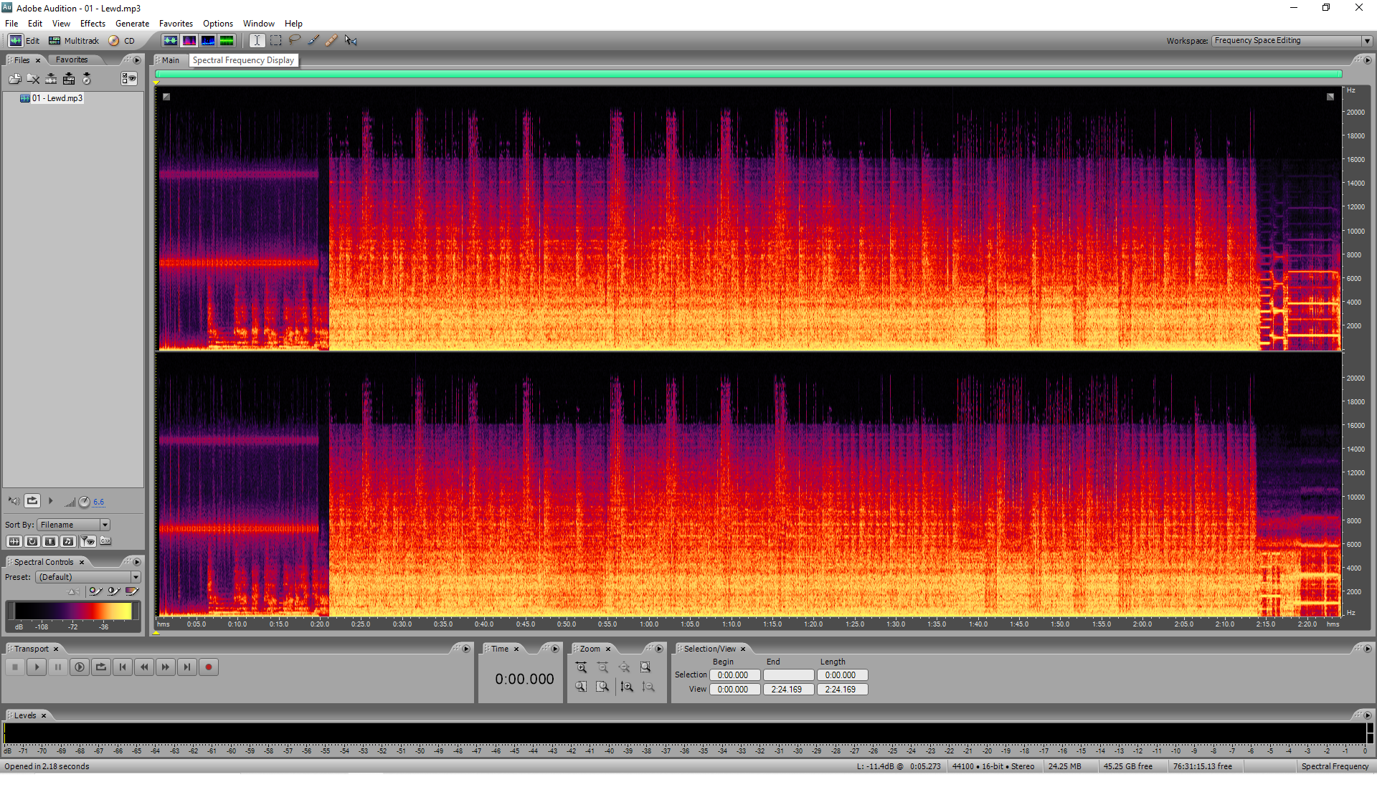Click the Zoom In Vertically icon

627,687
